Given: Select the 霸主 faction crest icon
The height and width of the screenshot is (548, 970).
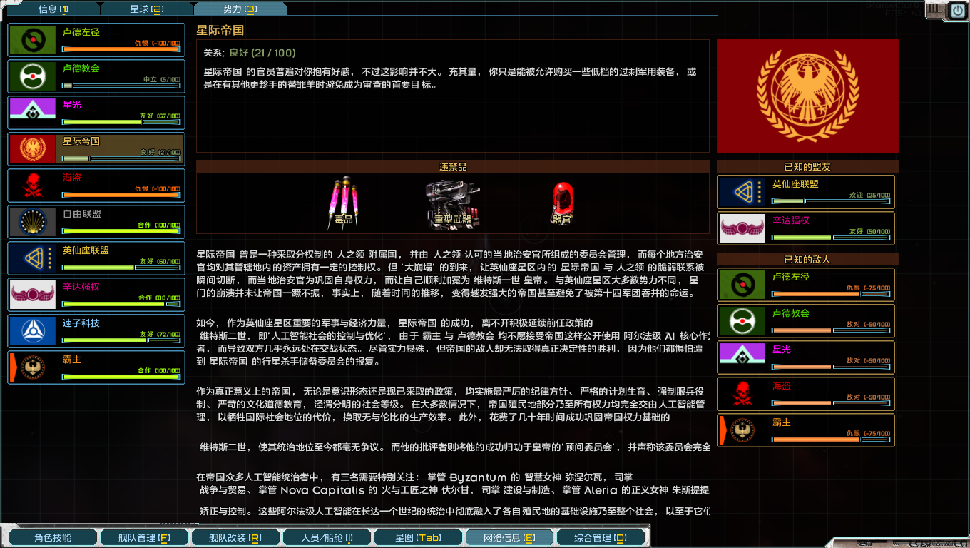Looking at the screenshot, I should coord(32,367).
